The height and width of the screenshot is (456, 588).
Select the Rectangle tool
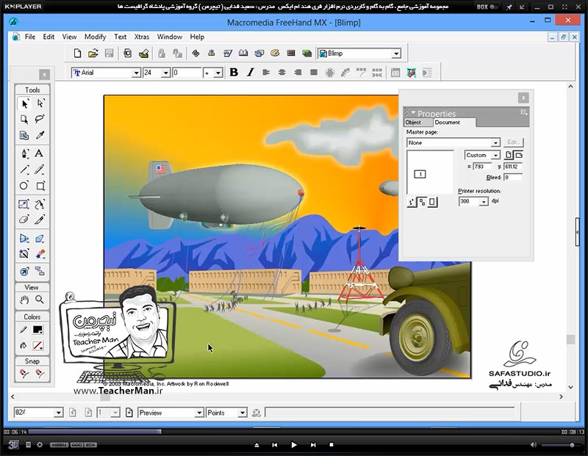tap(40, 186)
